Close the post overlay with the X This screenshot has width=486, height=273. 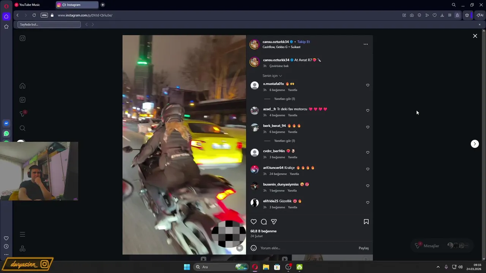tap(475, 36)
